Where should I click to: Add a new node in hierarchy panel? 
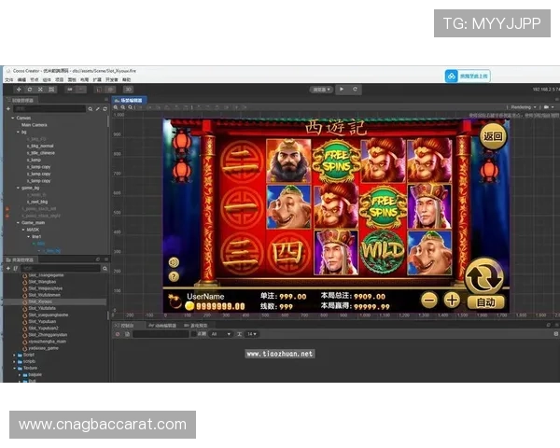click(x=8, y=108)
